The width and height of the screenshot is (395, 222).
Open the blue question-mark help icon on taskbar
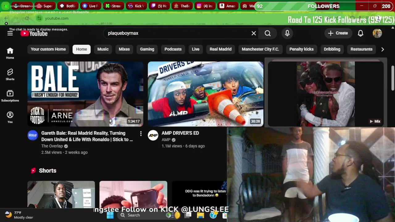(x=213, y=215)
